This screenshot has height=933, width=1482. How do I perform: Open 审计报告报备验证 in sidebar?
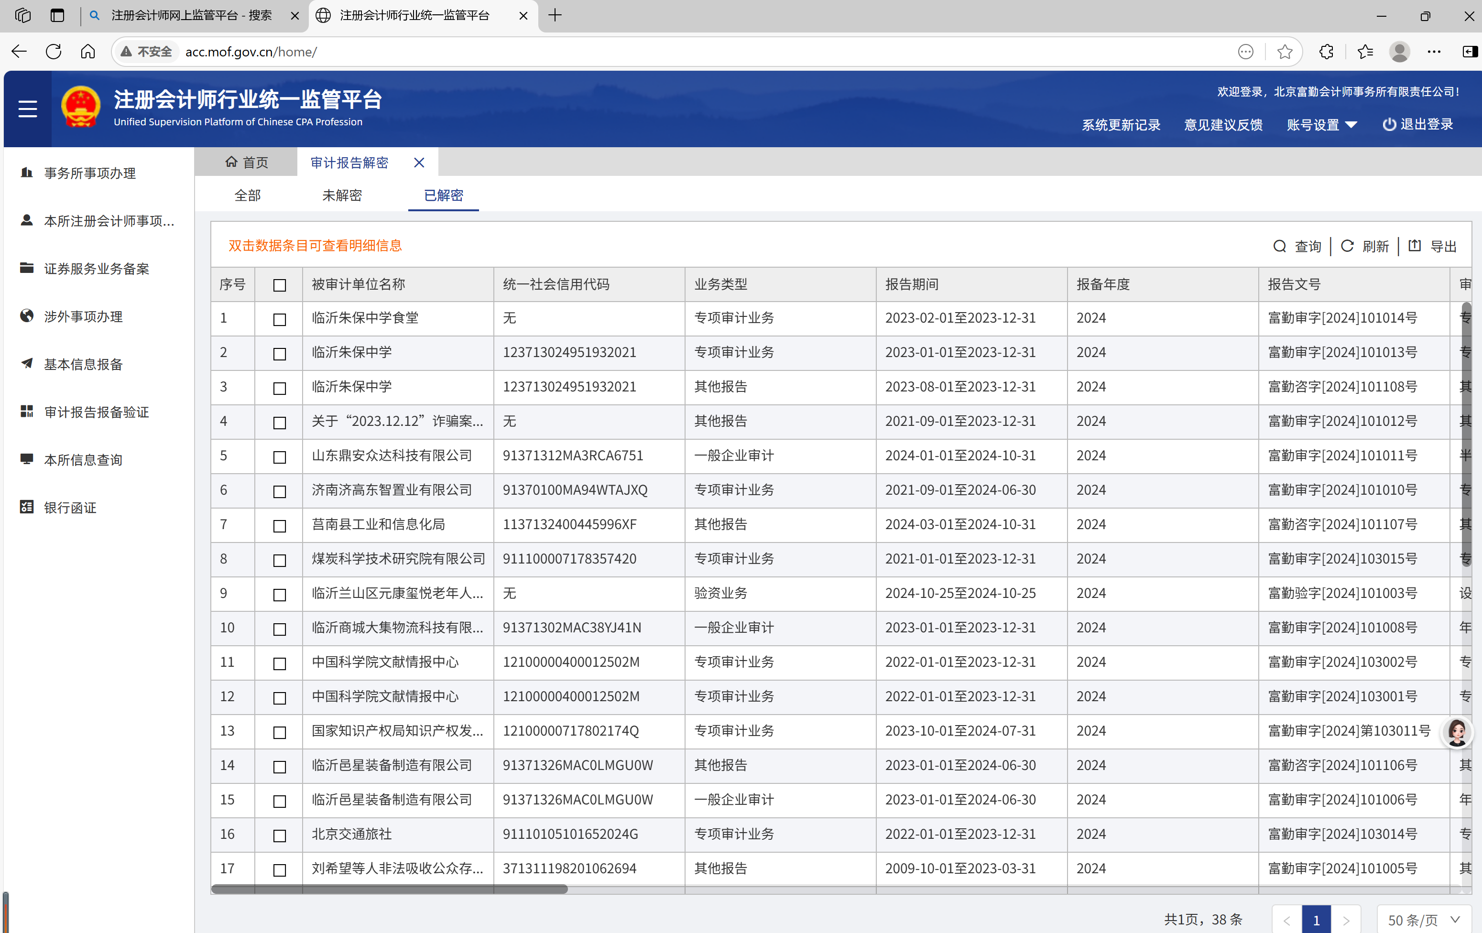click(96, 412)
